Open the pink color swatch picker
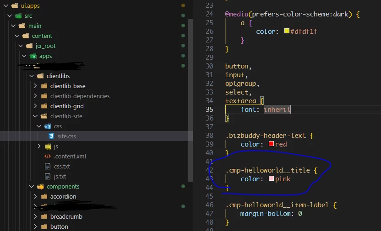This screenshot has height=231, width=381. click(x=271, y=178)
